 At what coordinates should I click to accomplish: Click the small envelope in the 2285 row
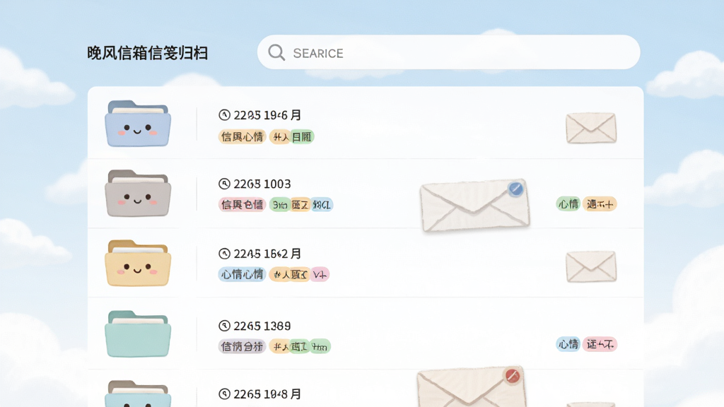591,128
